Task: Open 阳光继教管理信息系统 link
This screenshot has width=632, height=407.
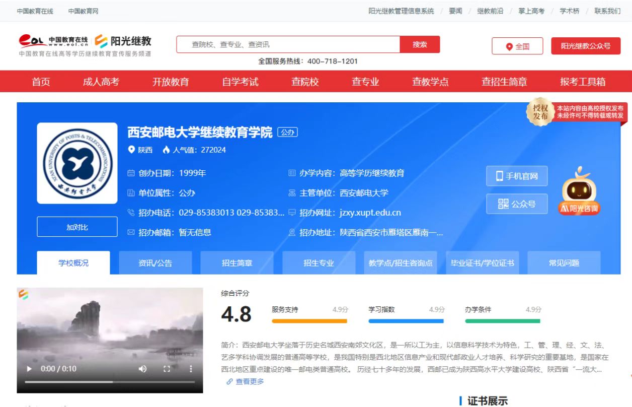Action: click(401, 11)
